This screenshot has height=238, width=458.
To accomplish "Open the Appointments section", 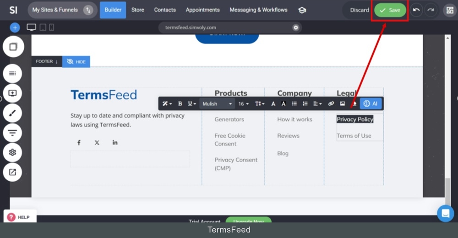I will [202, 10].
